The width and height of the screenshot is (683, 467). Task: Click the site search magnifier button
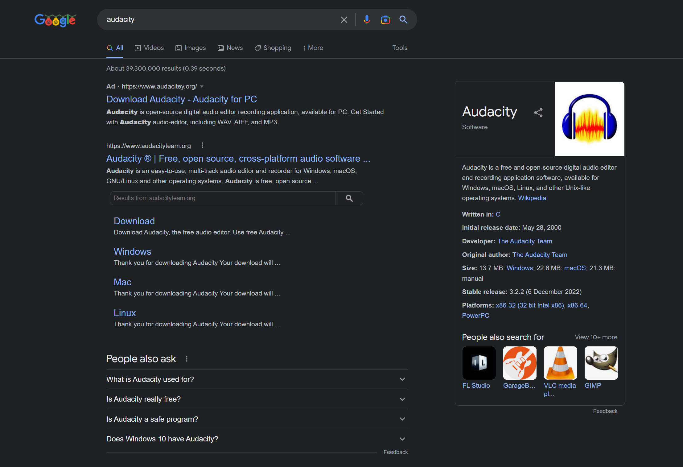tap(349, 198)
